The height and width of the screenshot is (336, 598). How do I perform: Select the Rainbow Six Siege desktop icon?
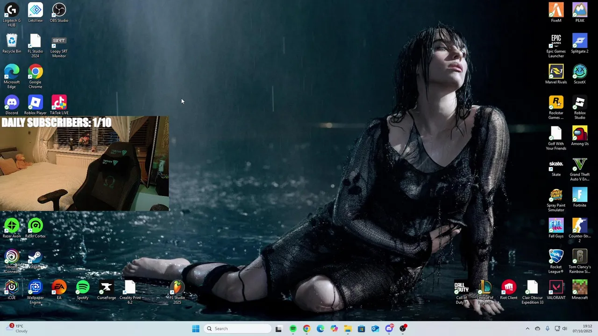click(x=580, y=261)
